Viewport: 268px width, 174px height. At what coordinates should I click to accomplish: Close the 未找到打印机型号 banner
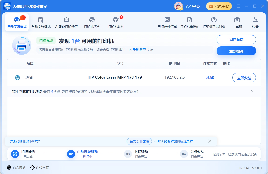tap(210, 141)
